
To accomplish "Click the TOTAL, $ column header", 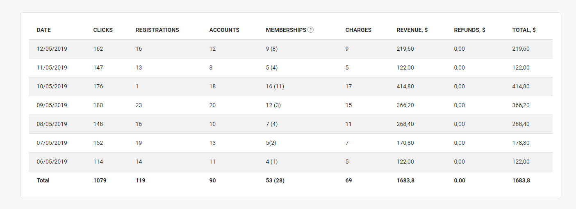I will point(524,30).
